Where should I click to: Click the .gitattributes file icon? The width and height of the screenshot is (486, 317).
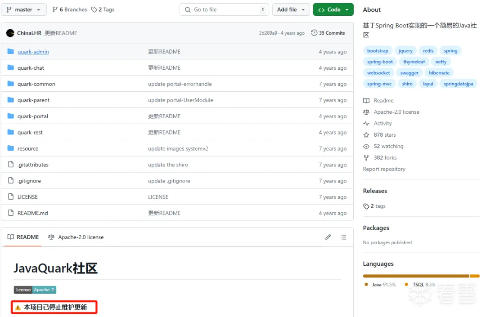pos(11,164)
